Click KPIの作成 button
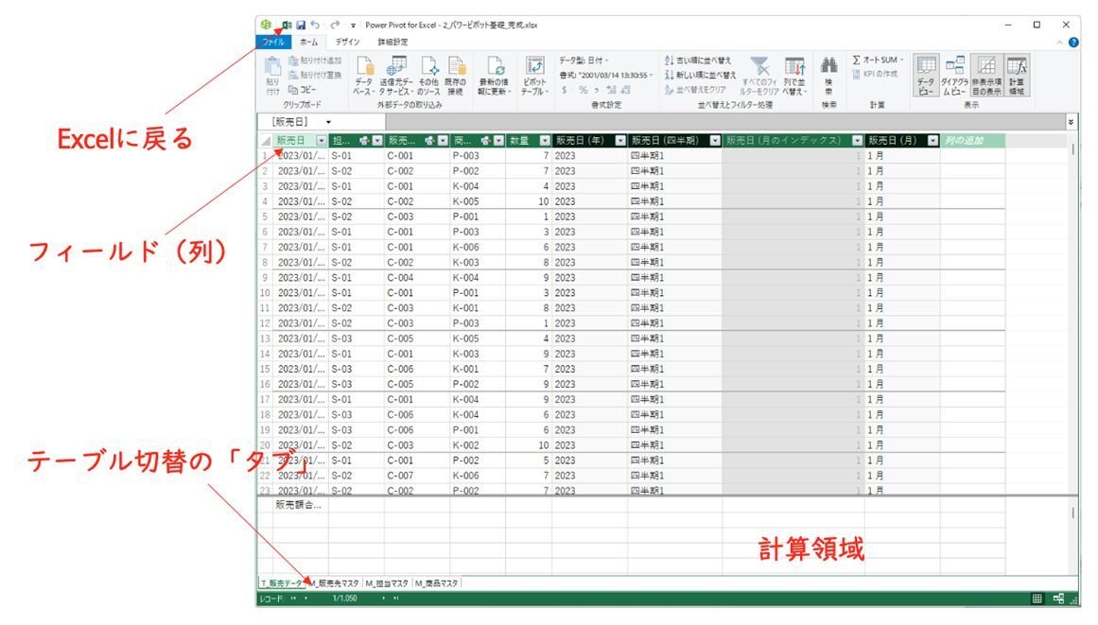1098x625 pixels. click(x=875, y=74)
